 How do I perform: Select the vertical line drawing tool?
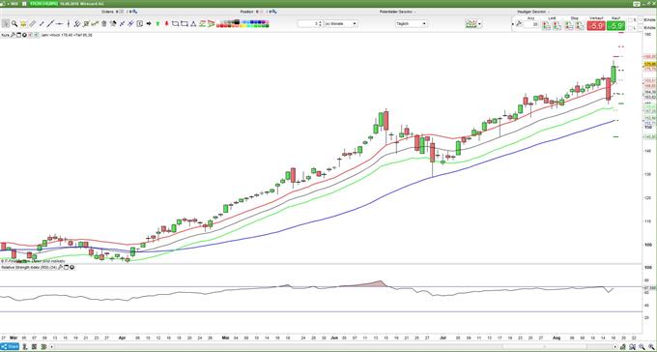69,24
